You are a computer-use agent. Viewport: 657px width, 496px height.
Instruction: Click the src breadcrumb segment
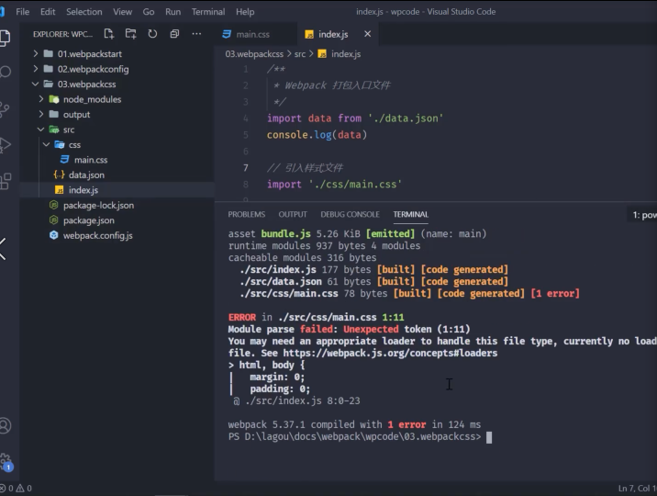(300, 54)
